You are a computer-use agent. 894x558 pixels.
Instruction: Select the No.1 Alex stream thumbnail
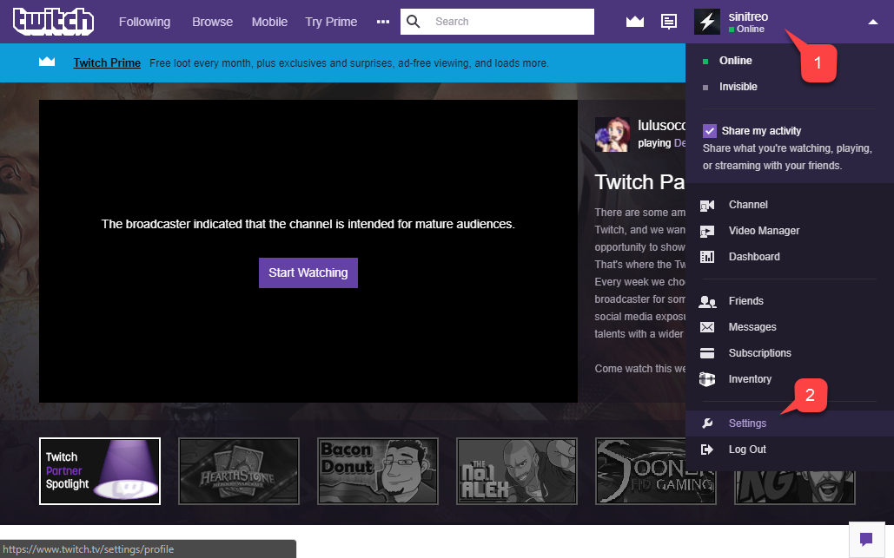click(x=517, y=471)
